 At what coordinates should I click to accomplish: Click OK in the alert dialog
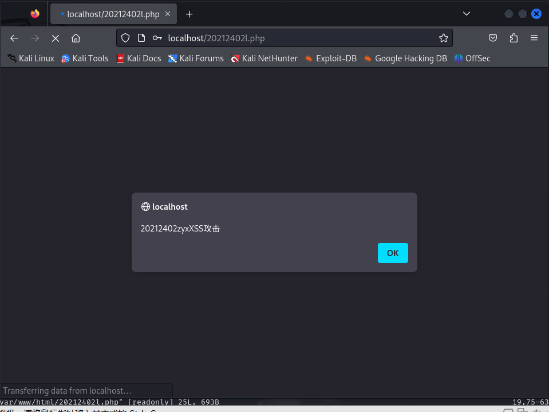393,253
